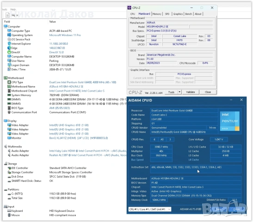Open the Microsoft Windows 11 Pro link

[65, 35]
